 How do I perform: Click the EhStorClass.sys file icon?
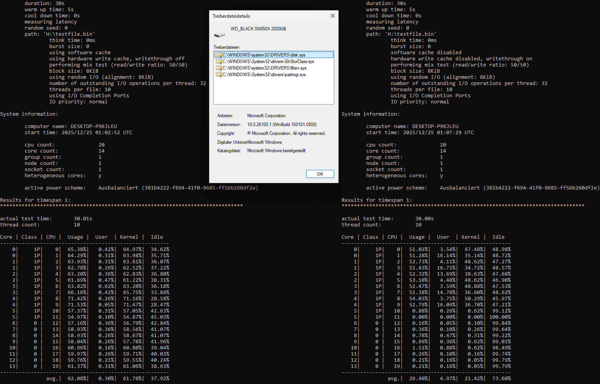[x=218, y=62]
